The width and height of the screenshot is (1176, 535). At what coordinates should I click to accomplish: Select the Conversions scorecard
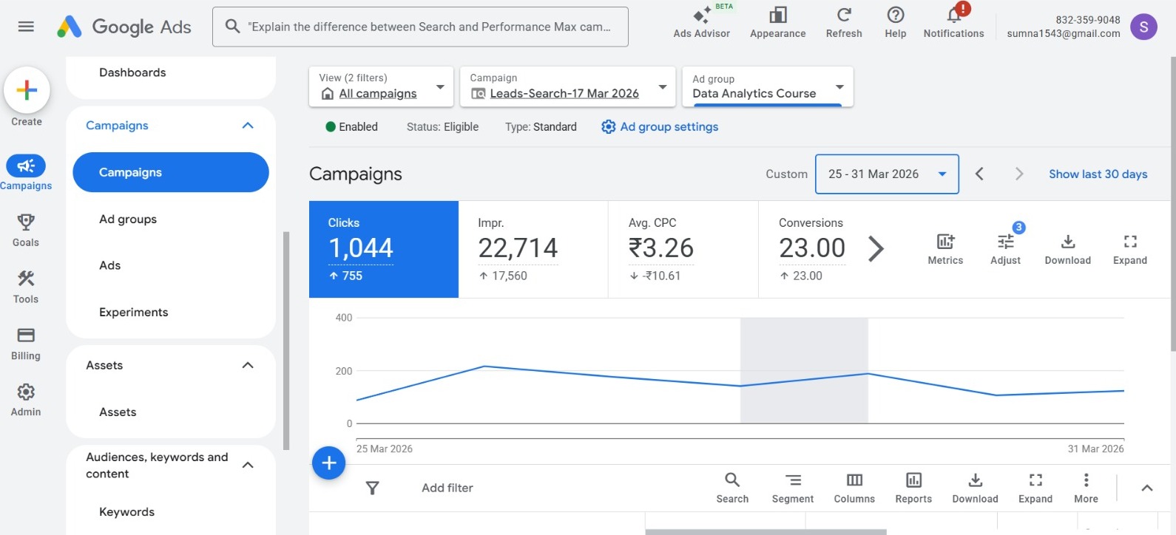pos(811,249)
